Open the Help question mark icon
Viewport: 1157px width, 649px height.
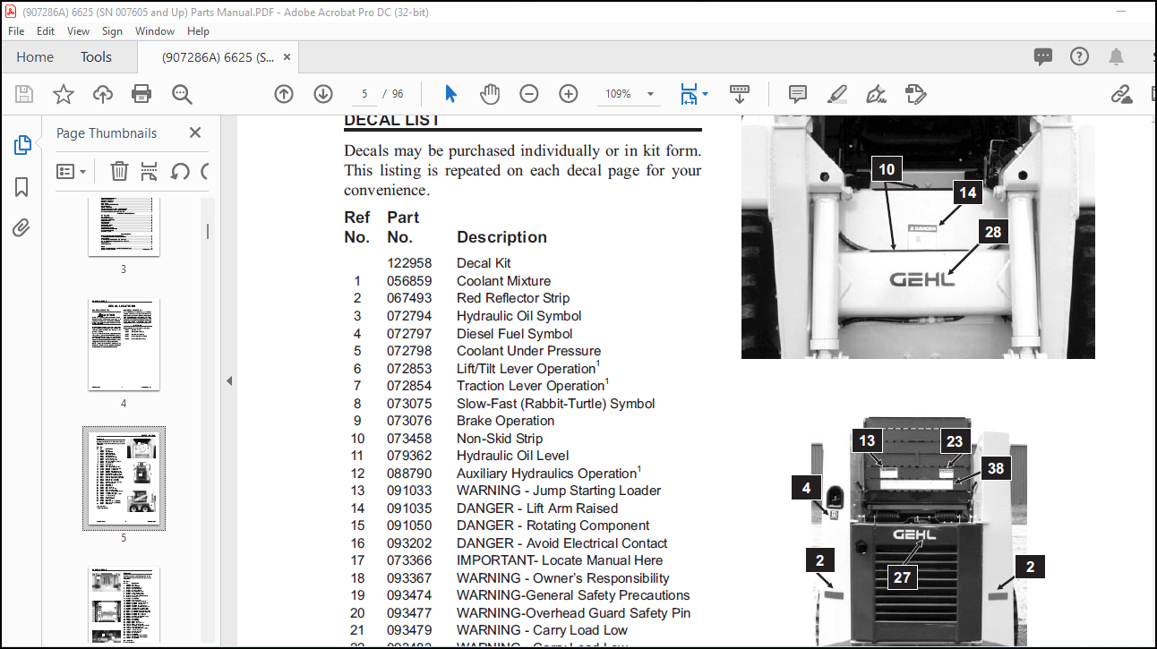(x=1079, y=56)
